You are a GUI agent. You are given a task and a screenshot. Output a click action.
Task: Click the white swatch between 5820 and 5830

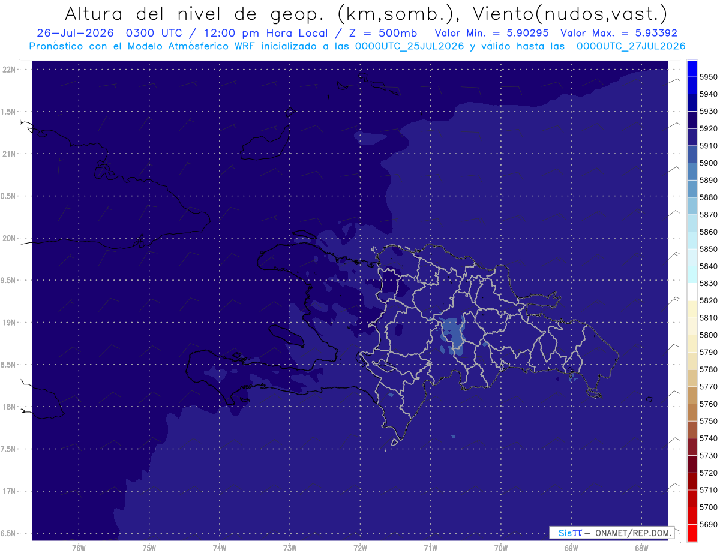click(691, 292)
